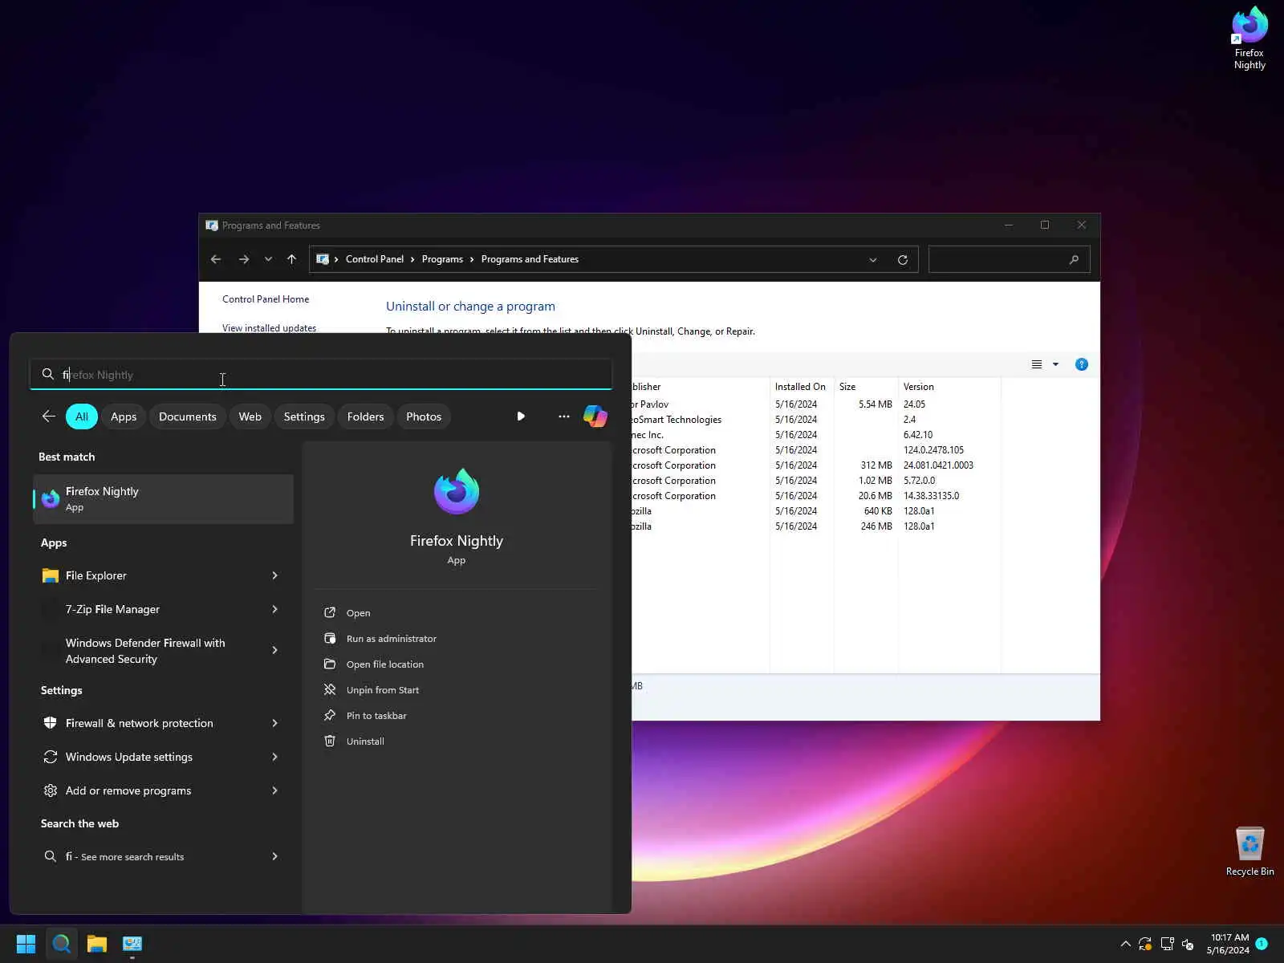Click the Copilot icon in search panel
The width and height of the screenshot is (1284, 963).
pos(595,416)
